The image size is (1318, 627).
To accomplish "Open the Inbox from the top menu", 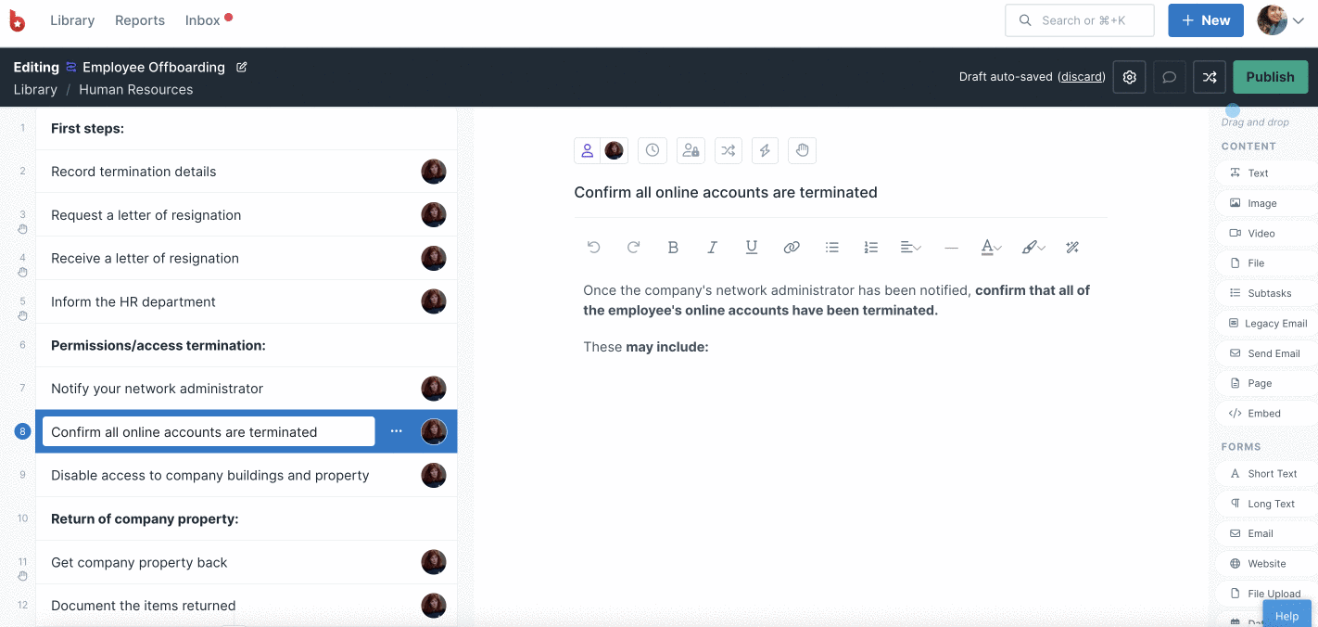I will click(202, 19).
